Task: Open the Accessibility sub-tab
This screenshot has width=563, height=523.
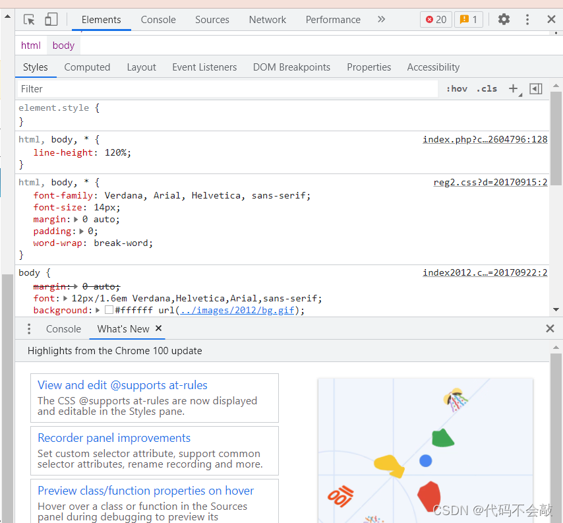Action: click(x=433, y=67)
